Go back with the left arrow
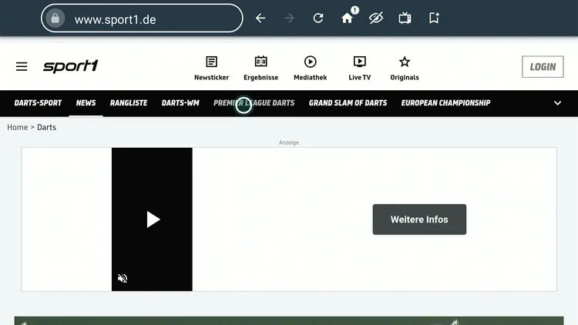The height and width of the screenshot is (325, 578). coord(260,18)
